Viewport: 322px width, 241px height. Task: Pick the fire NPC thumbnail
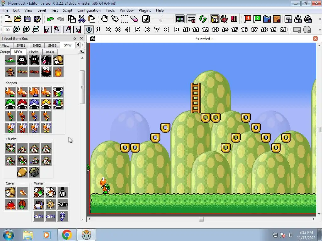58,72
